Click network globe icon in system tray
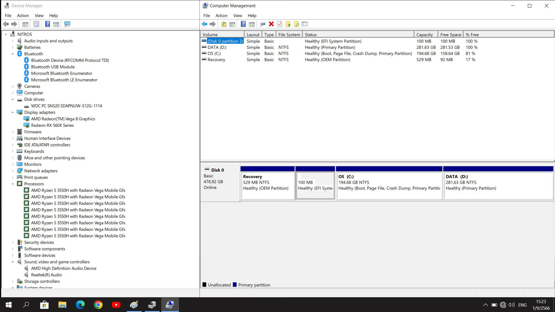This screenshot has width=555, height=312. tap(503, 305)
